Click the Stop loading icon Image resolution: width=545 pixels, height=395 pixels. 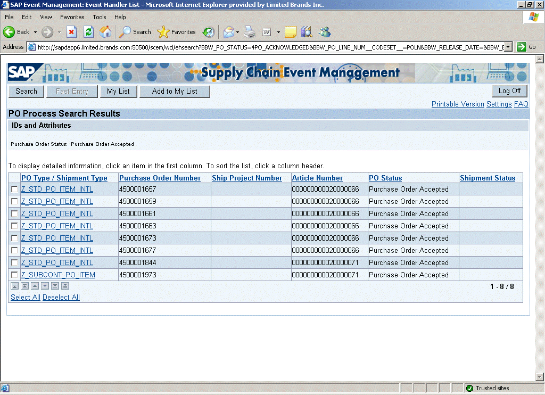(x=72, y=32)
